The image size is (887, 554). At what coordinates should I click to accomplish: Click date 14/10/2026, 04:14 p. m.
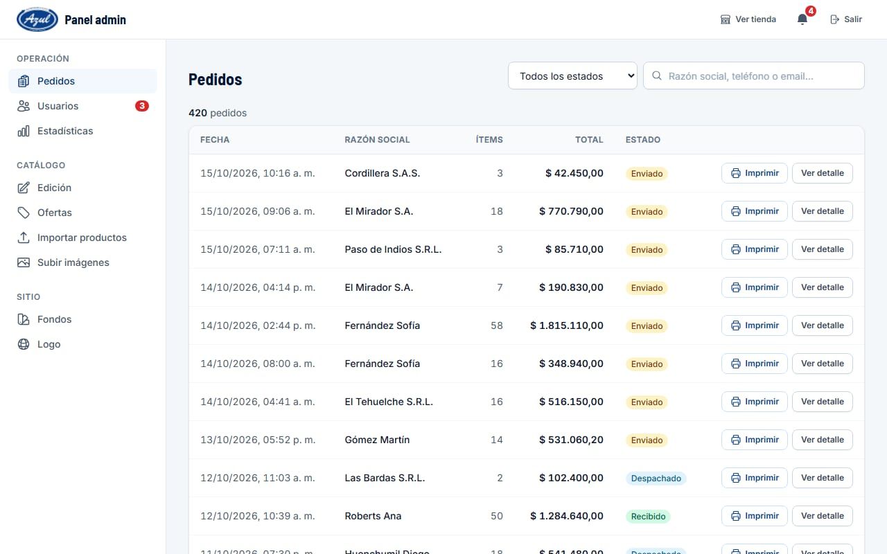[258, 287]
